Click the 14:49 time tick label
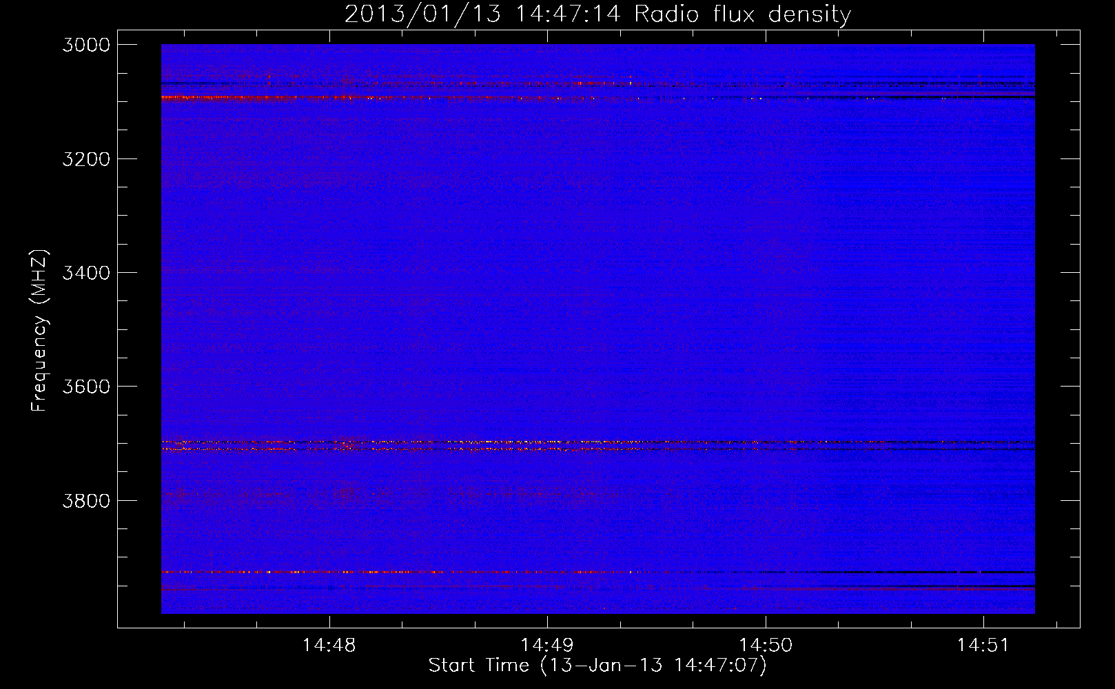1115x689 pixels. click(x=547, y=646)
